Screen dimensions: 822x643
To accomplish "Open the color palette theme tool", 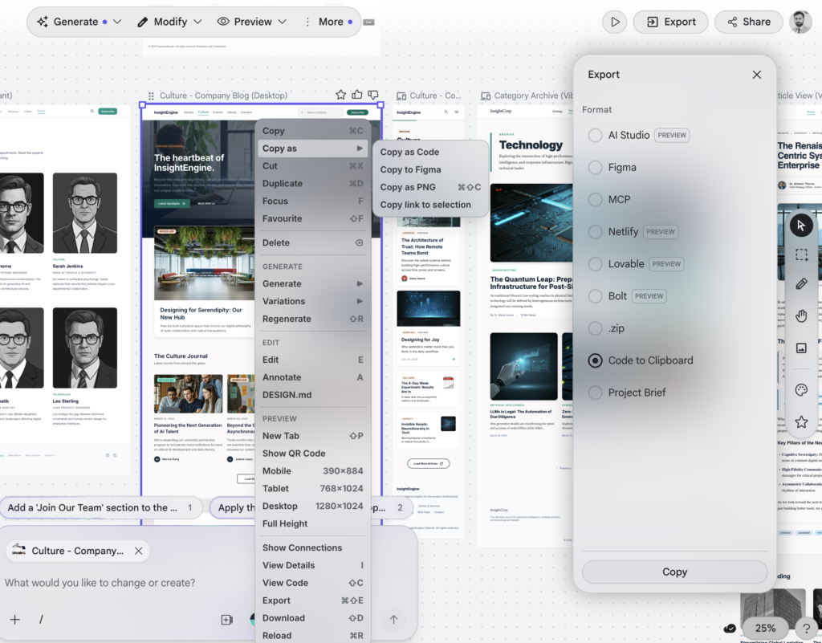I will pyautogui.click(x=801, y=390).
